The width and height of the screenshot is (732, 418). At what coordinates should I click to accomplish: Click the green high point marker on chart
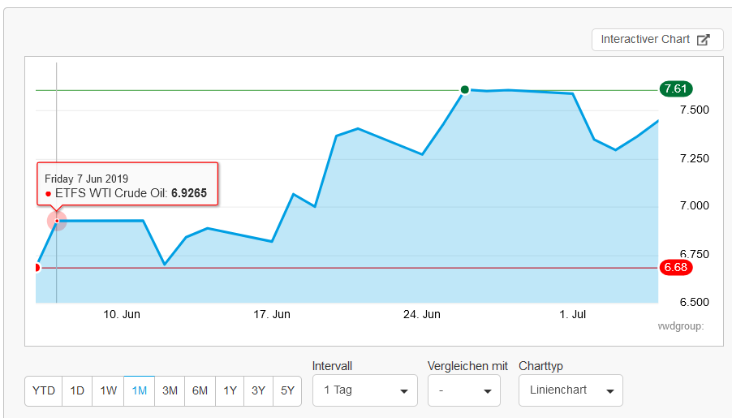coord(465,89)
